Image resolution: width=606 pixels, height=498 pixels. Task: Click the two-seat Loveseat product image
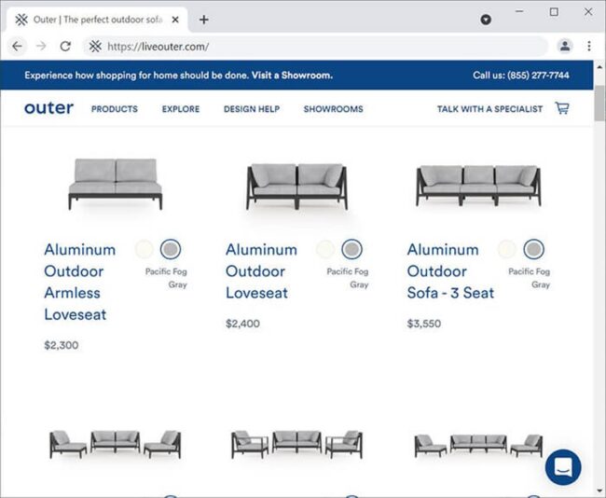point(296,187)
